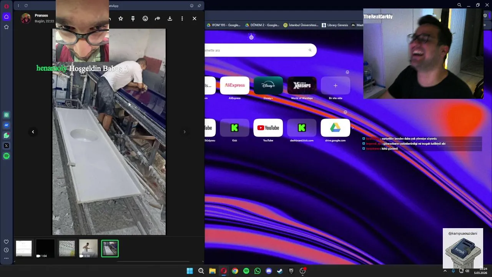Open the Library Genesis bookmark

pyautogui.click(x=335, y=25)
